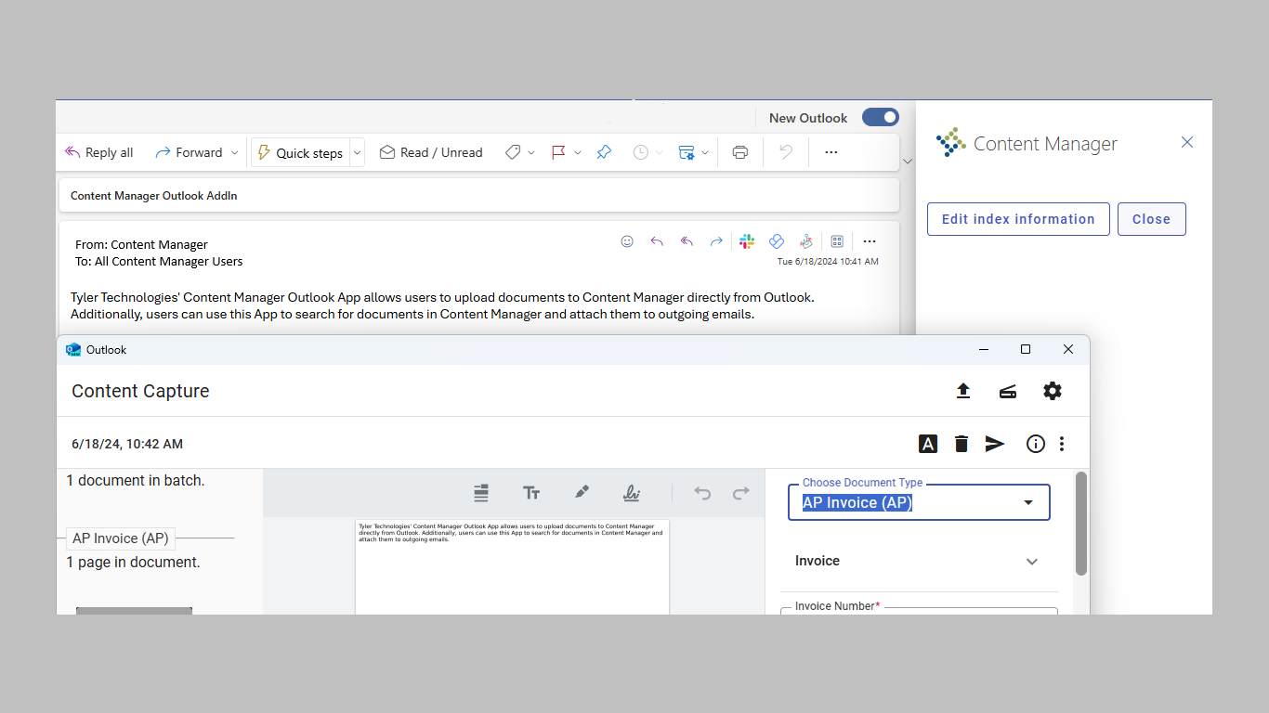Open the add-in icon left of Apps grid
The height and width of the screenshot is (713, 1269).
coord(806,241)
